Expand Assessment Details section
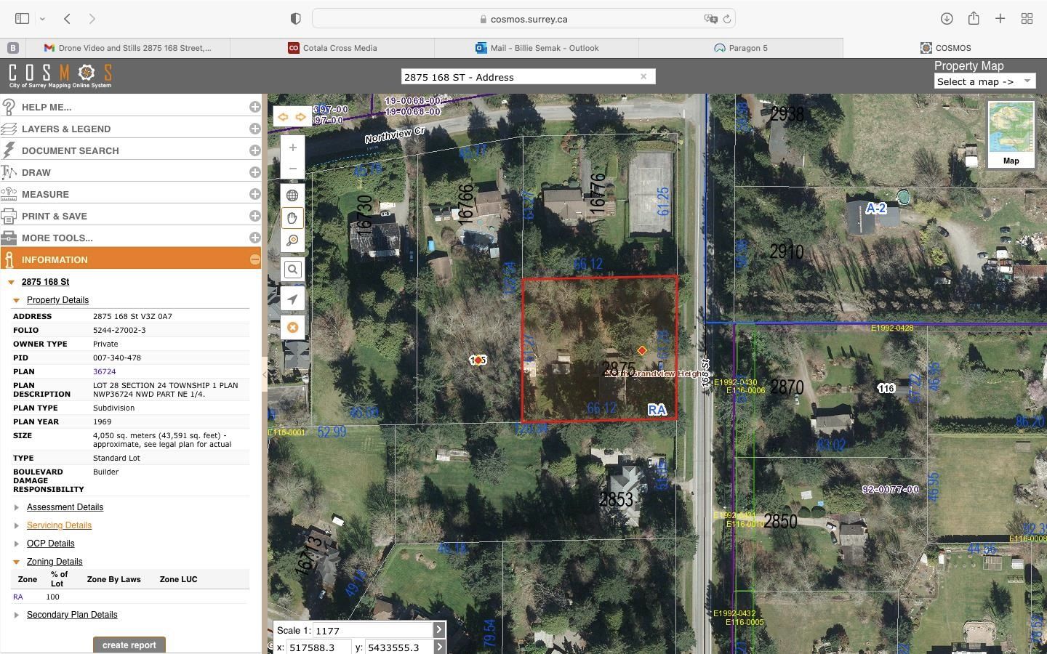The width and height of the screenshot is (1047, 654). click(65, 507)
